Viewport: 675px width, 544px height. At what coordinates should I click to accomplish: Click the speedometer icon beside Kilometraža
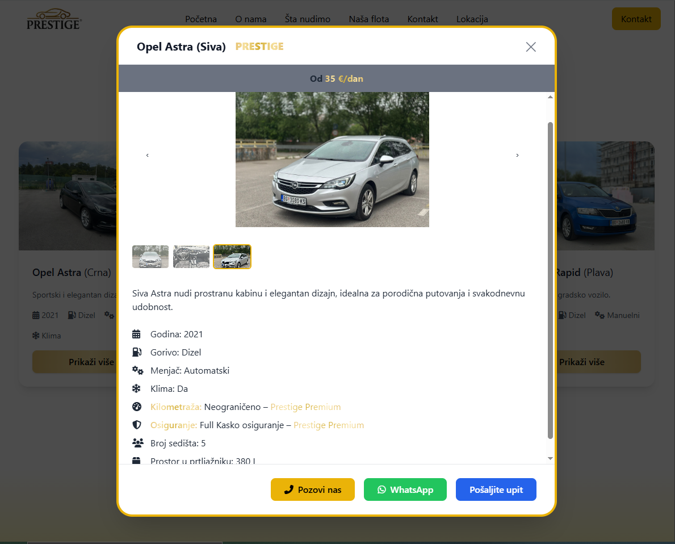(136, 407)
